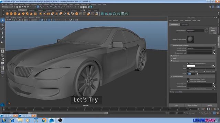Click the render settings icon in status line
The height and width of the screenshot is (123, 220).
(x=89, y=7)
